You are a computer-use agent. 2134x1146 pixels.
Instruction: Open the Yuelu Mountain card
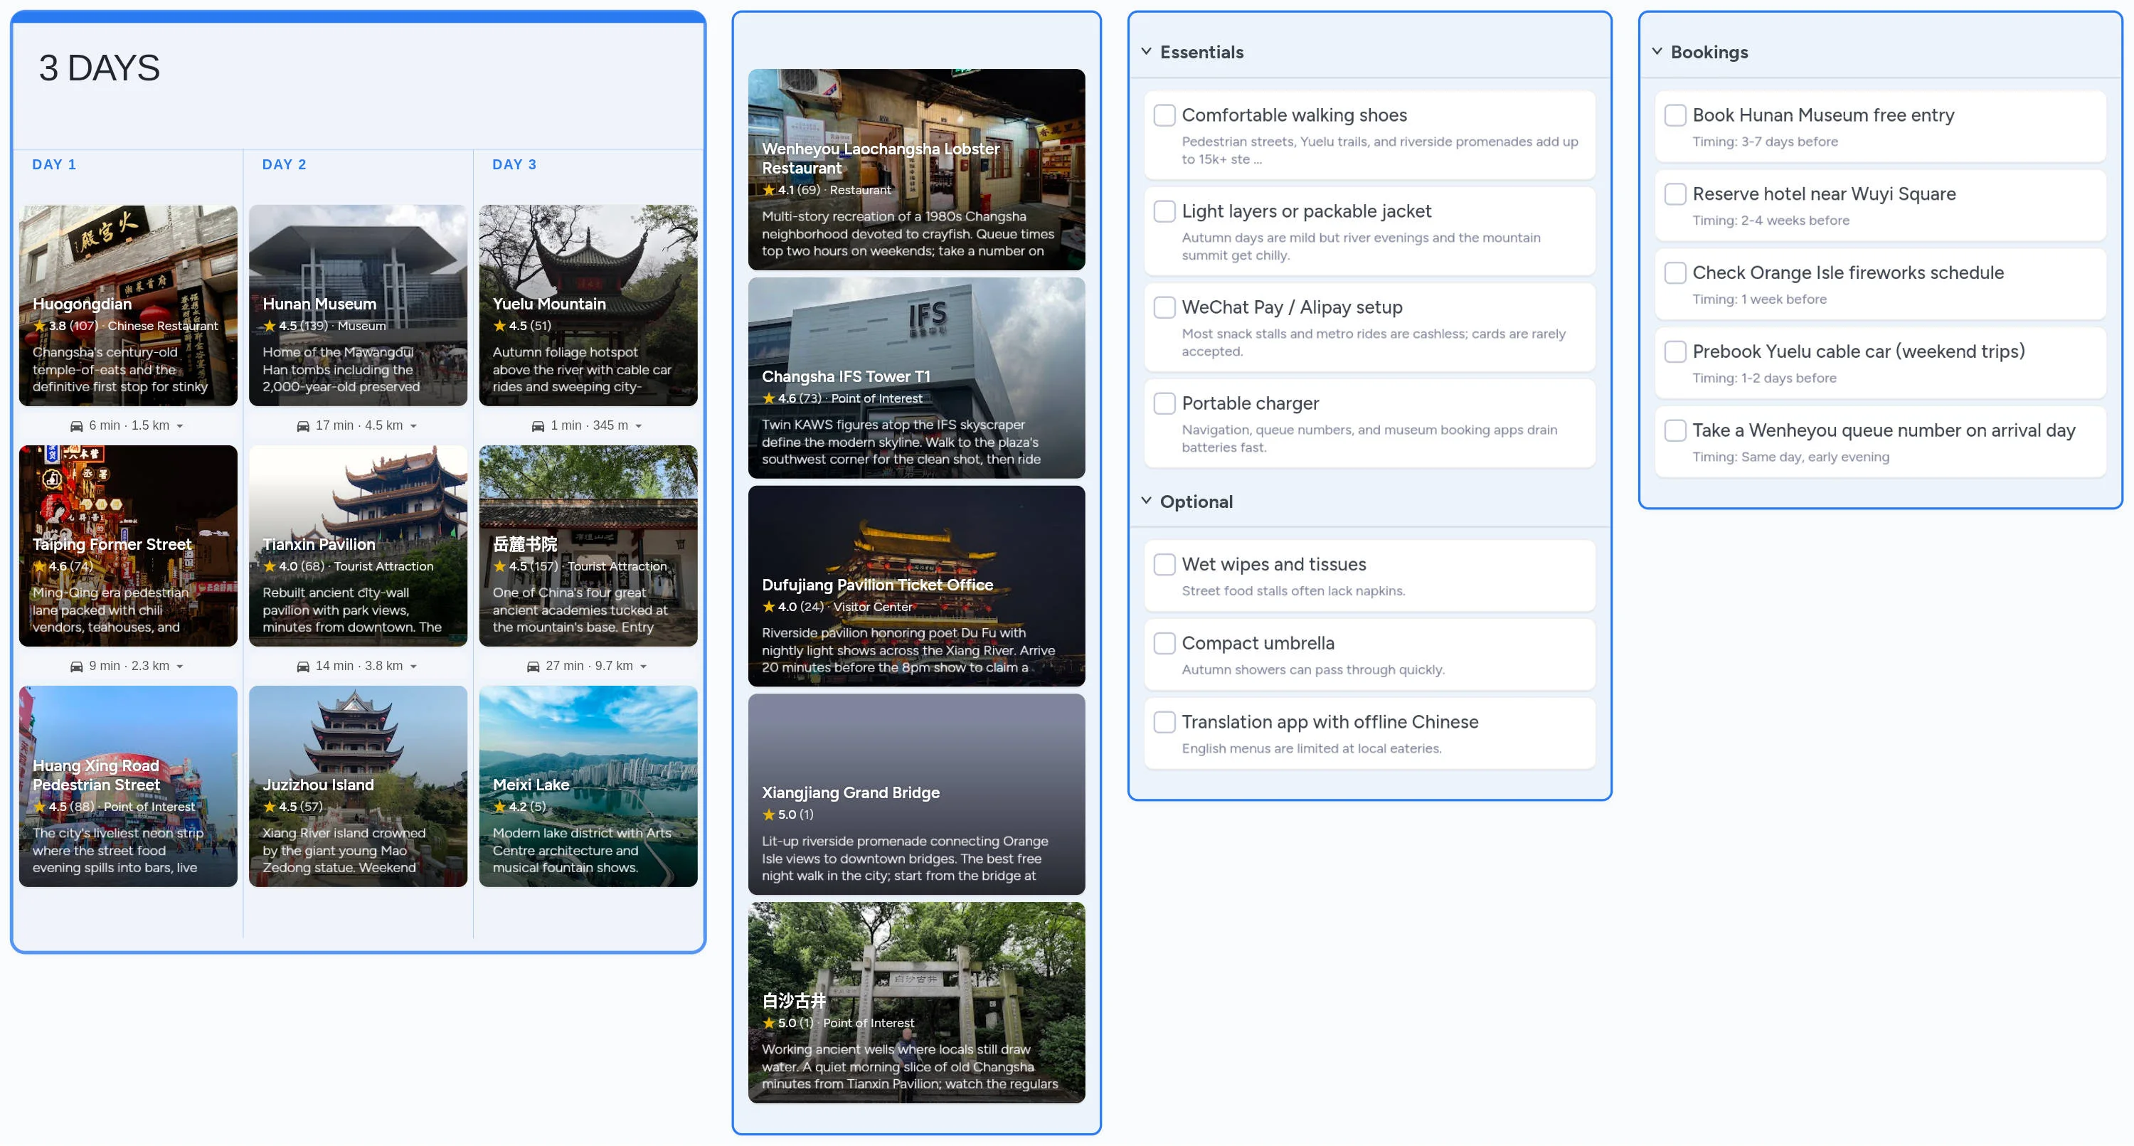588,306
